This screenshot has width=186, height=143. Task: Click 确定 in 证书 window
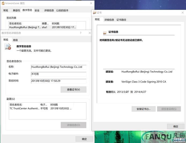point(176,126)
